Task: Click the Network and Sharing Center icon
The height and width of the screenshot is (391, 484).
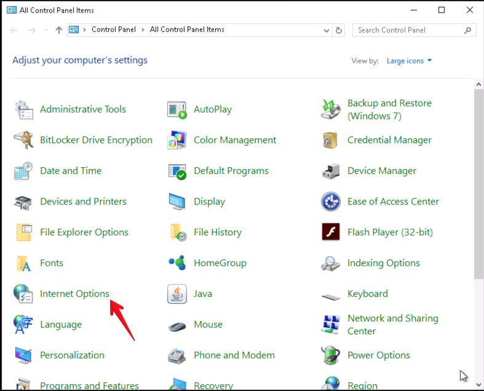Action: click(331, 325)
